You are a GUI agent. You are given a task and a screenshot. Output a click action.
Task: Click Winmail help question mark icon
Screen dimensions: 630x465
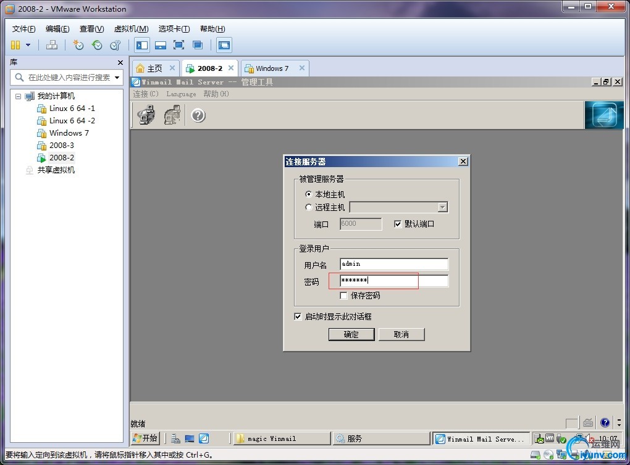pos(198,115)
